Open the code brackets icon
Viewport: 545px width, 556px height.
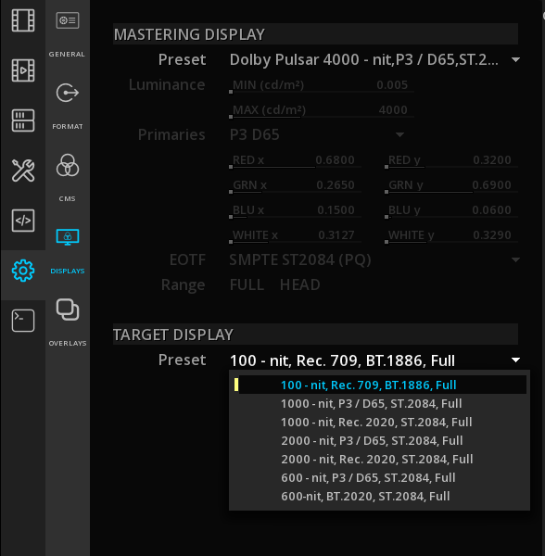click(x=23, y=221)
